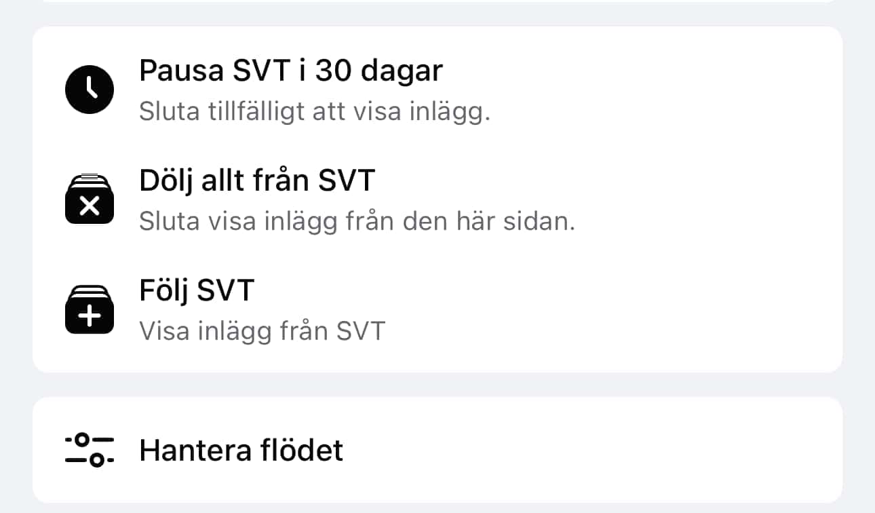Image resolution: width=875 pixels, height=513 pixels.
Task: Select the row described 'den här sidan'
Action: [x=437, y=200]
